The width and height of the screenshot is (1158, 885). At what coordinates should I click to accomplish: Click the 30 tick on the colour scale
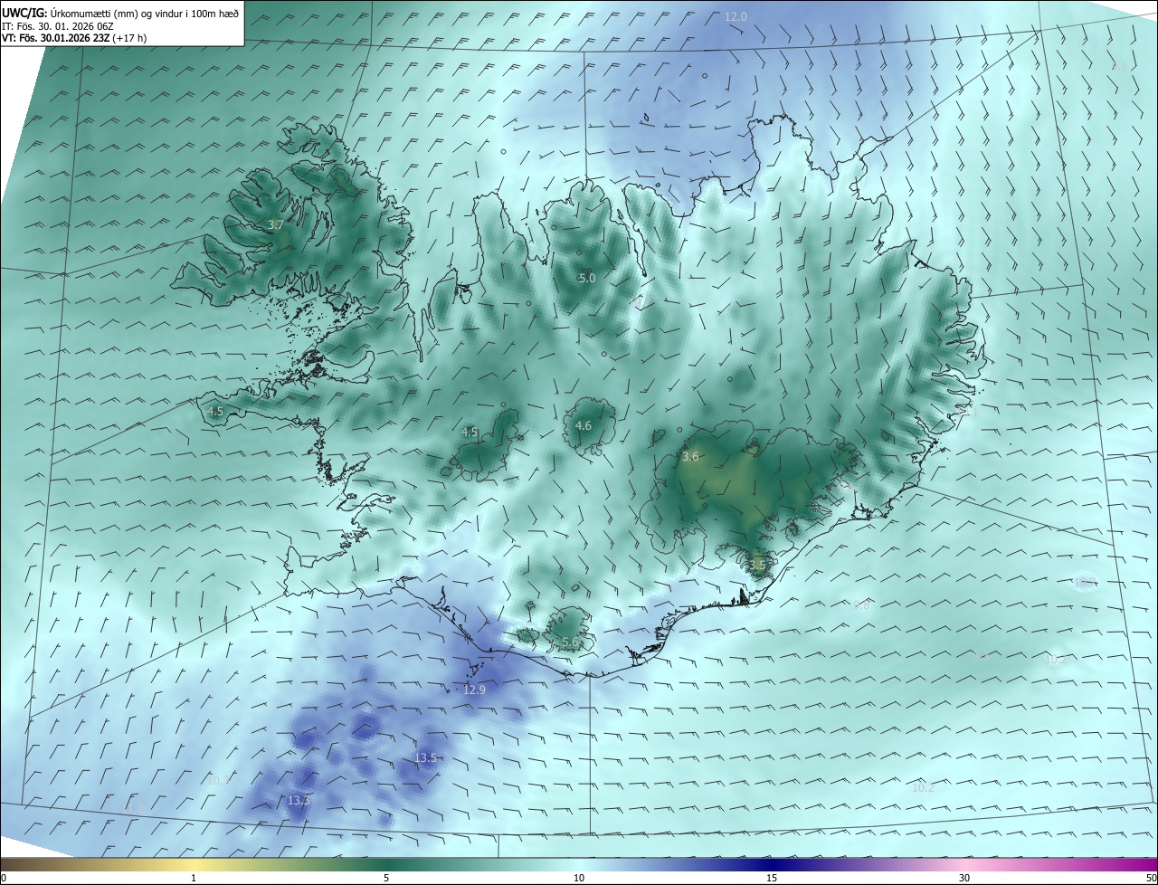964,879
